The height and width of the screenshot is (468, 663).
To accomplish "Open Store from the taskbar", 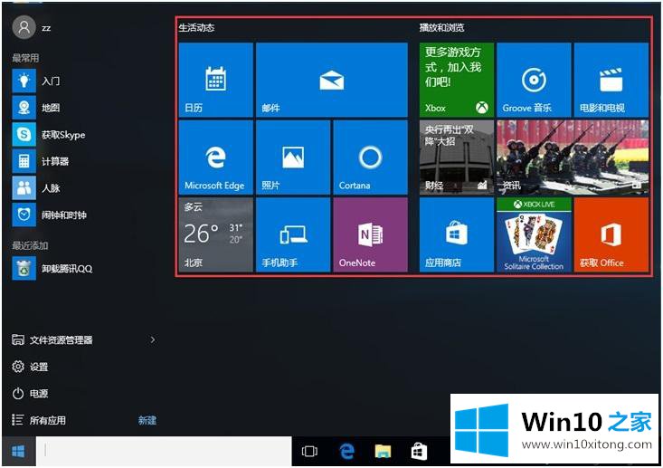I will pos(419,452).
